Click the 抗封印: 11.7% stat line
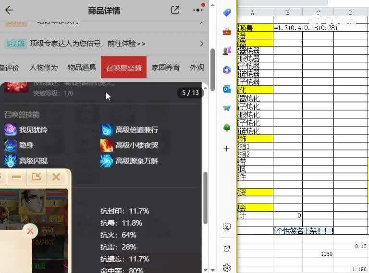Viewport: 369px width, 273px height. (x=125, y=211)
